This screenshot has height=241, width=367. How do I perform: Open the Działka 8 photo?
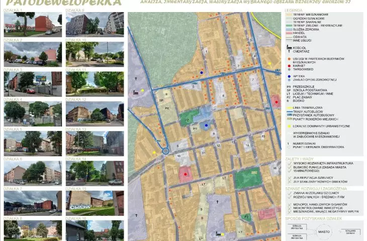pos(33,230)
